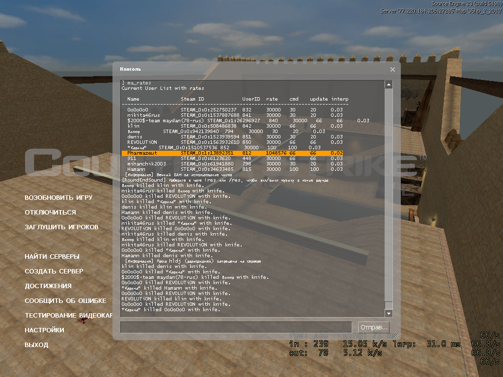
Task: Click '$2000$-team maydan(78-rus) killed' console line
Action: coord(195,277)
